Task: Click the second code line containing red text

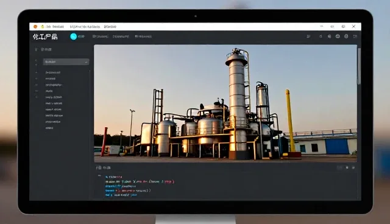Action: point(140,182)
